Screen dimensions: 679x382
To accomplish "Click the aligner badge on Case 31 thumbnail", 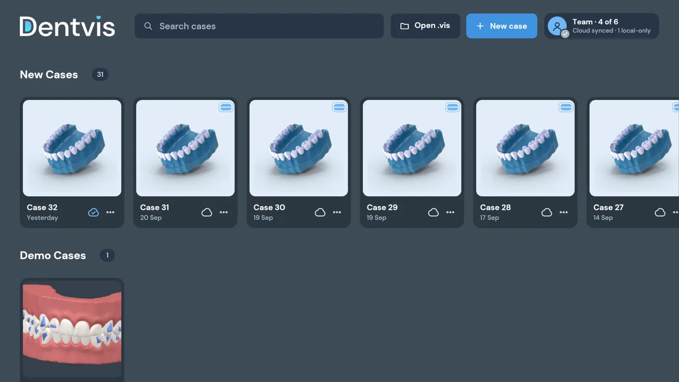I will 226,107.
